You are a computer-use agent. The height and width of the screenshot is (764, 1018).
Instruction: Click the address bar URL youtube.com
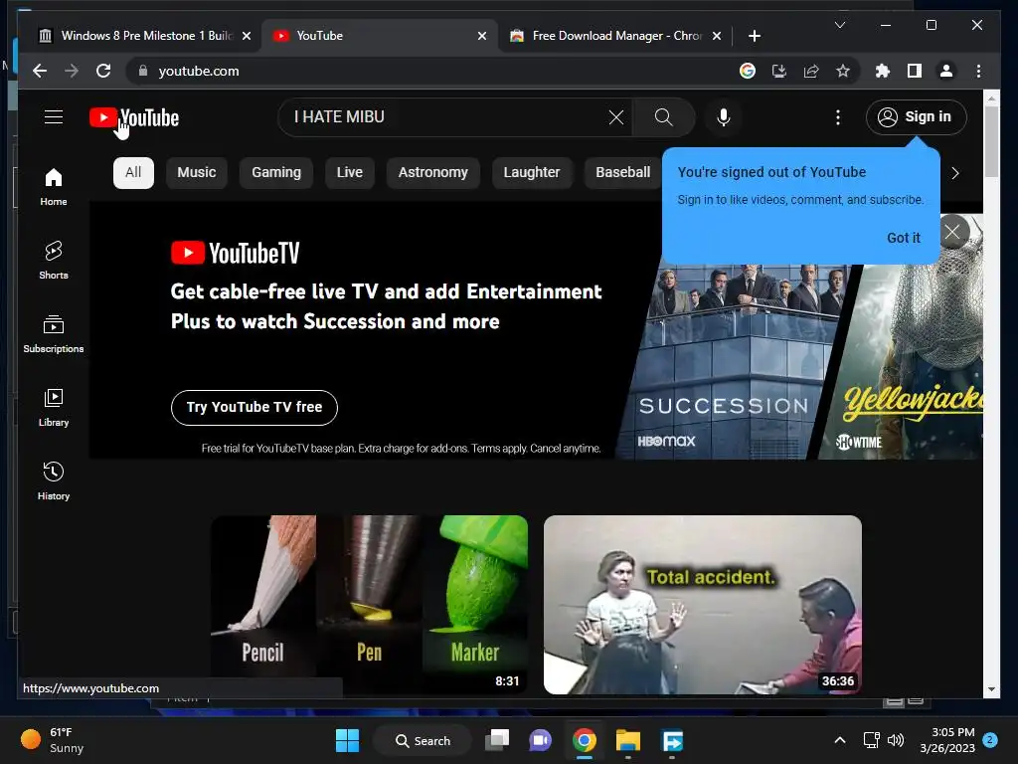199,71
